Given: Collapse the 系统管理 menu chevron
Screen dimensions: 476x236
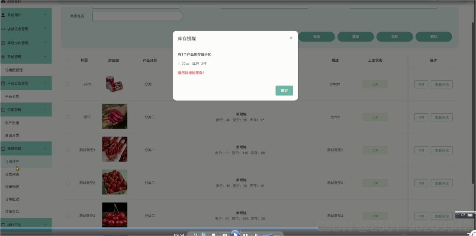Looking at the screenshot, I should coord(45,57).
